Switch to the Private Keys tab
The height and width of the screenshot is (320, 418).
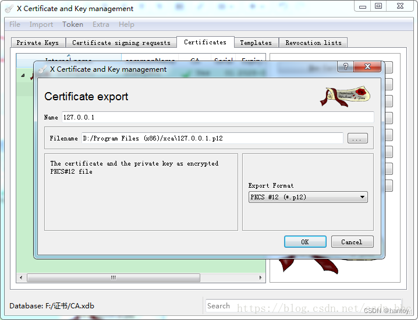pos(37,43)
